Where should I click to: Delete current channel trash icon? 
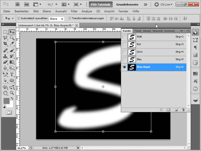(x=183, y=110)
